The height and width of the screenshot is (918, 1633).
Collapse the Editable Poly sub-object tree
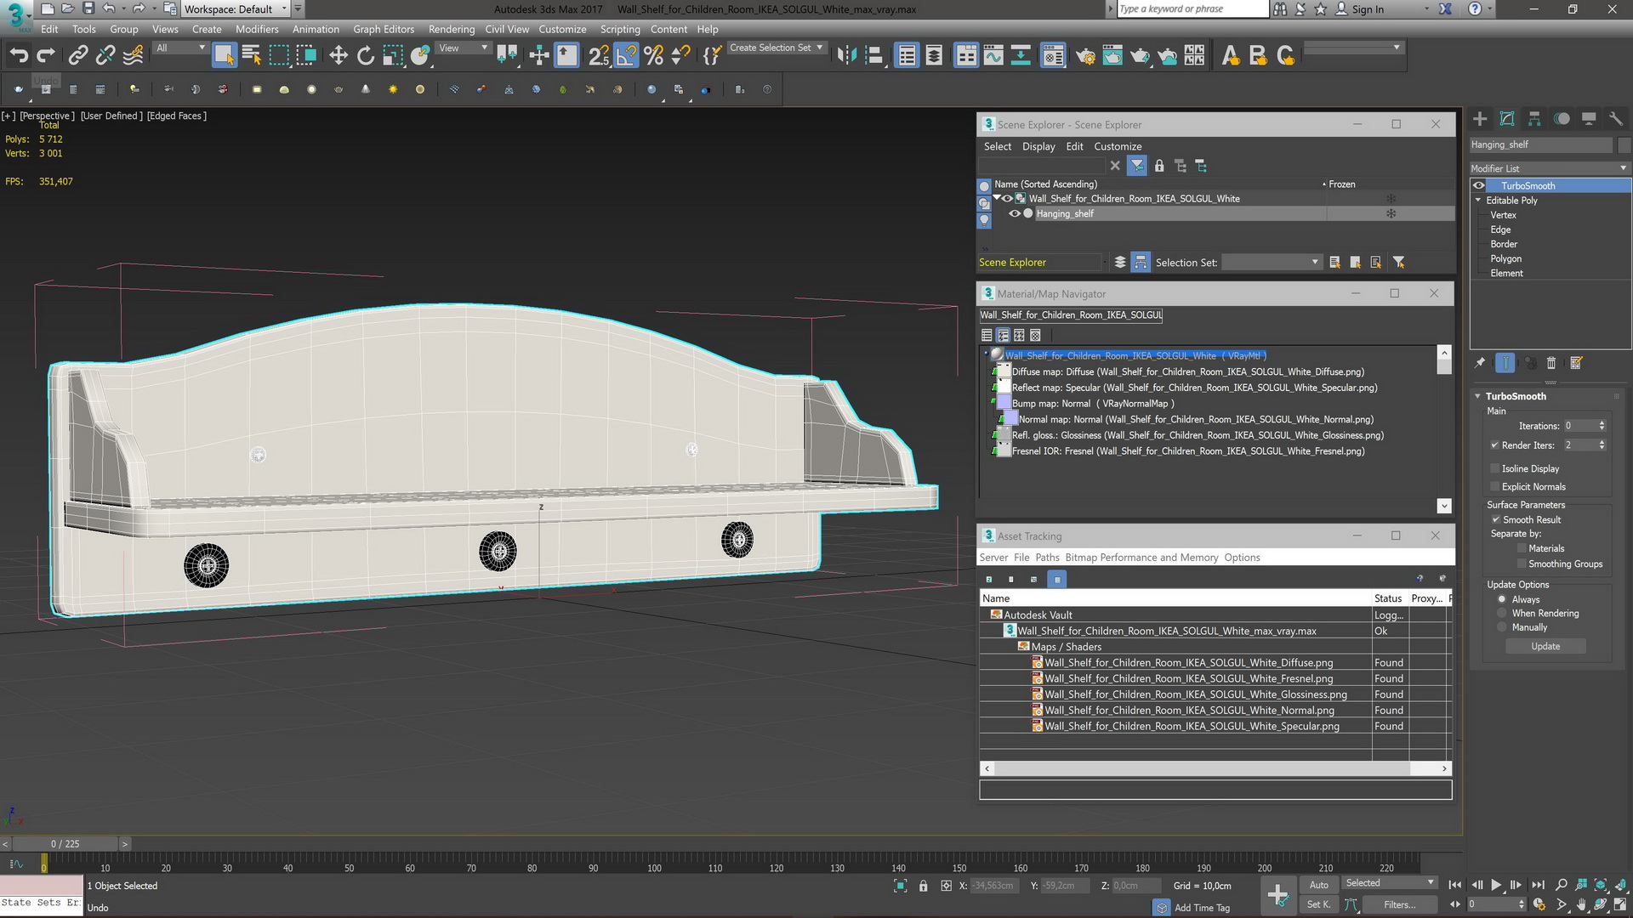point(1478,201)
